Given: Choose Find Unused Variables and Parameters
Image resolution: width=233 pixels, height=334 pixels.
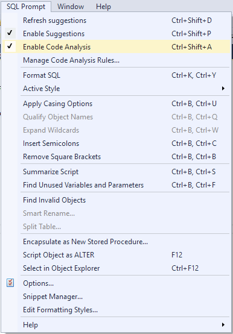Looking at the screenshot, I should coord(116,185).
